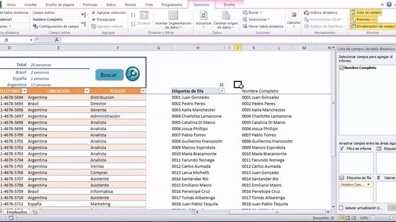The height and width of the screenshot is (222, 396).
Task: Sort descending Z to A icon
Action: pos(133,23)
